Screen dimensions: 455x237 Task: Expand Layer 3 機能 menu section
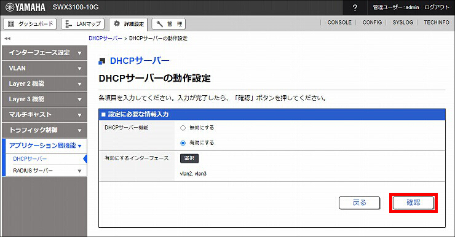point(44,99)
